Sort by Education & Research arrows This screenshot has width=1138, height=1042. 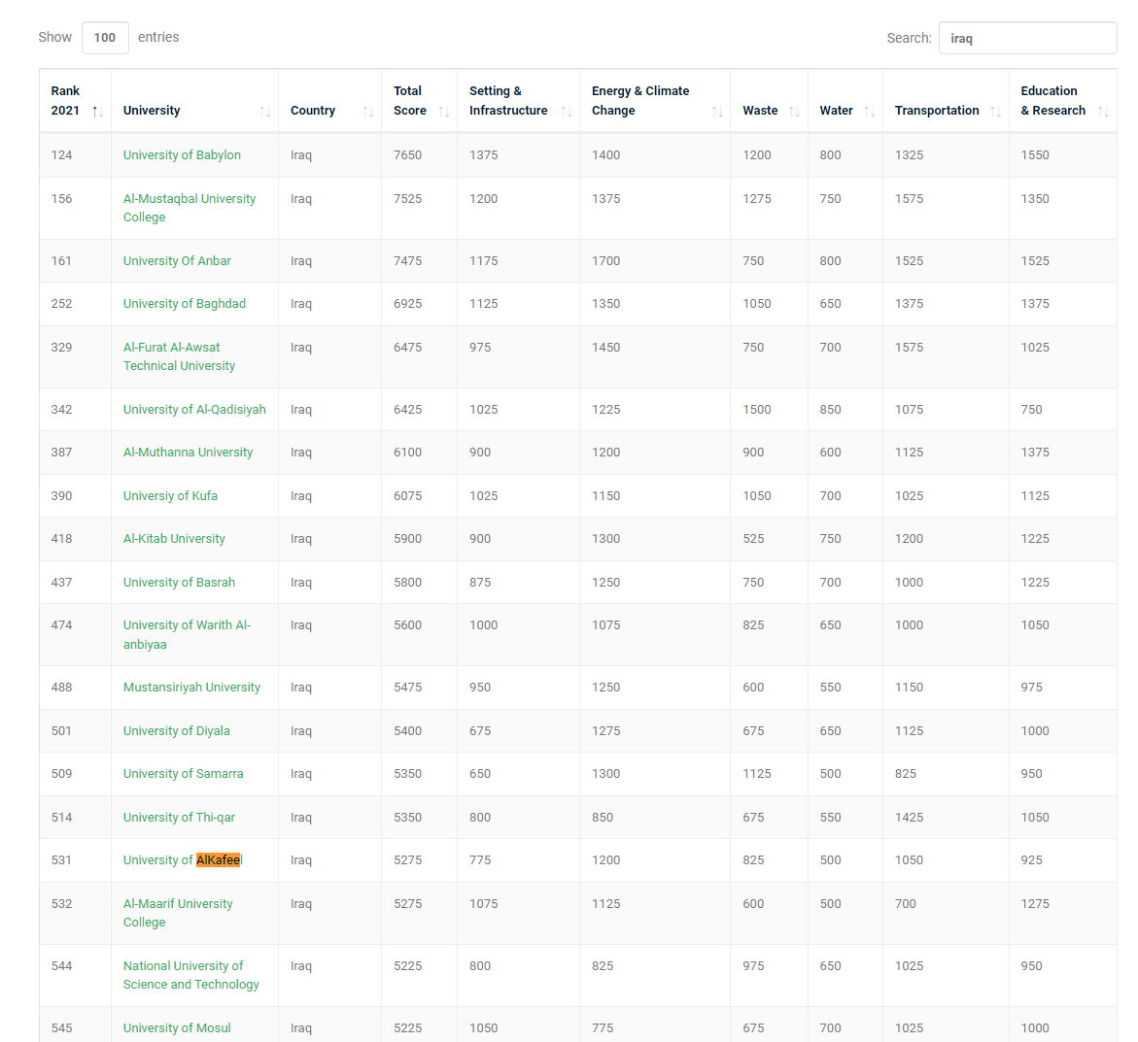(1104, 111)
